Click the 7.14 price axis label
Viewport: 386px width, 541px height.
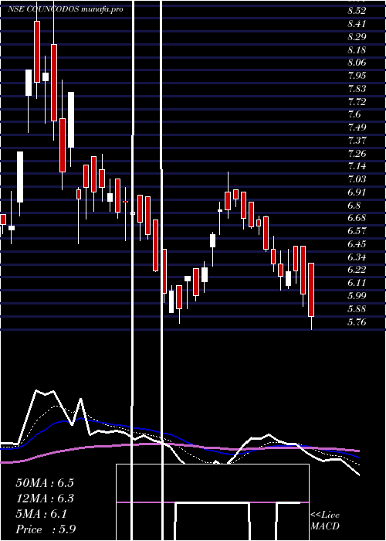point(357,167)
